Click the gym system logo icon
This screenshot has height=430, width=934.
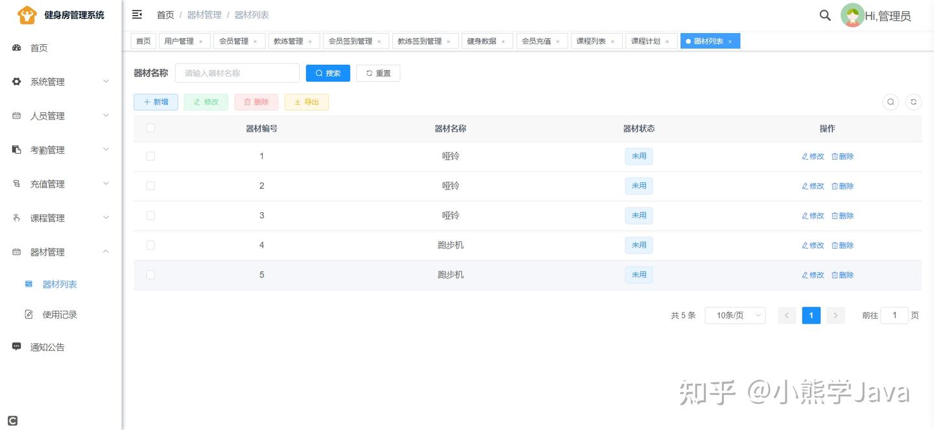[x=27, y=15]
